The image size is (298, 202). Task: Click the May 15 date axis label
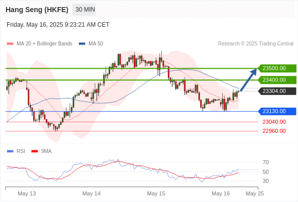click(x=156, y=193)
